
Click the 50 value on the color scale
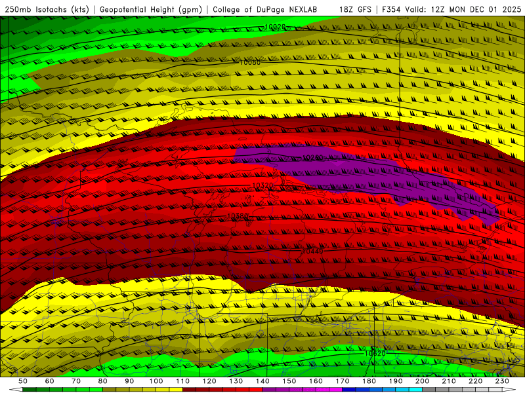point(23,381)
